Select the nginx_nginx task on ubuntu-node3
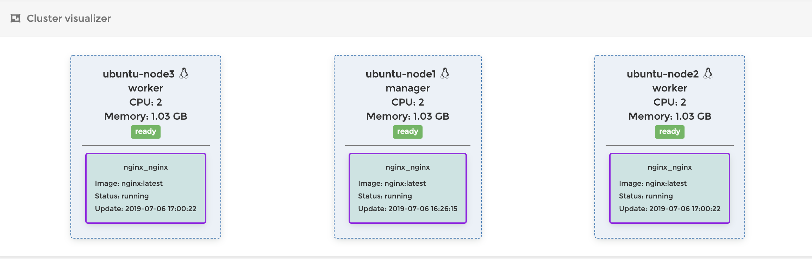 [146, 167]
